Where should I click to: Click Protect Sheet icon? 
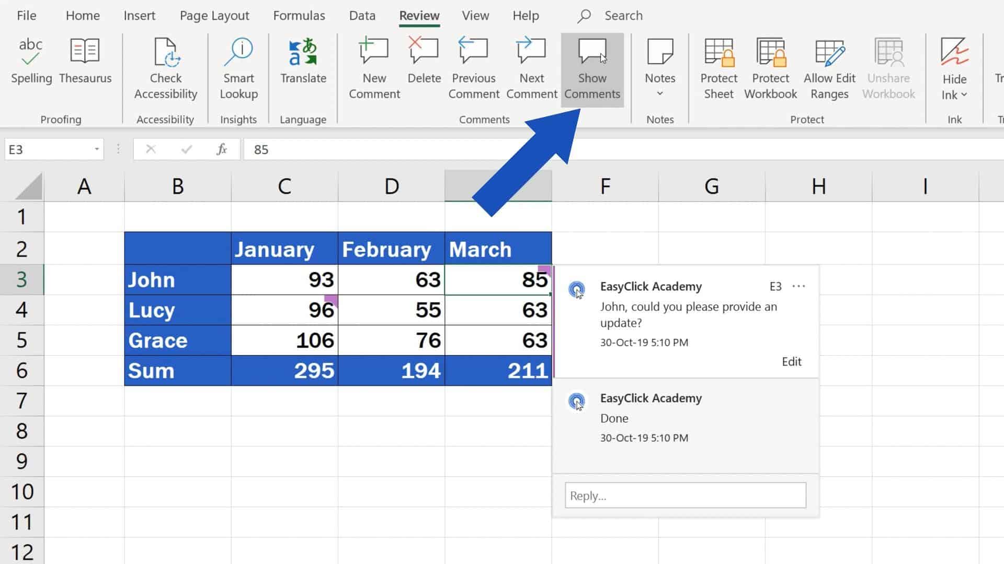[x=719, y=52]
